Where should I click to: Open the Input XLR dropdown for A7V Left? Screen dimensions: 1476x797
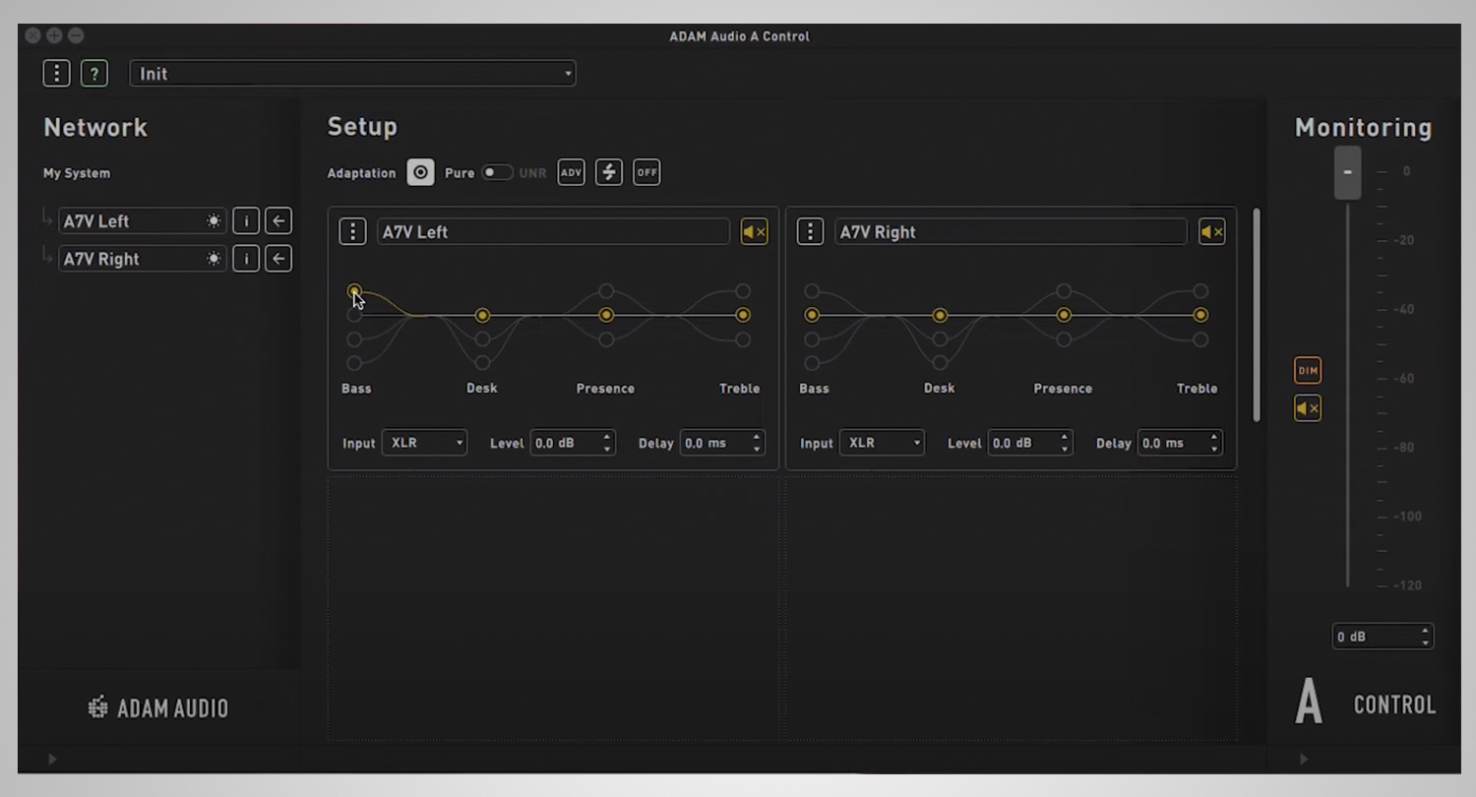(x=424, y=443)
